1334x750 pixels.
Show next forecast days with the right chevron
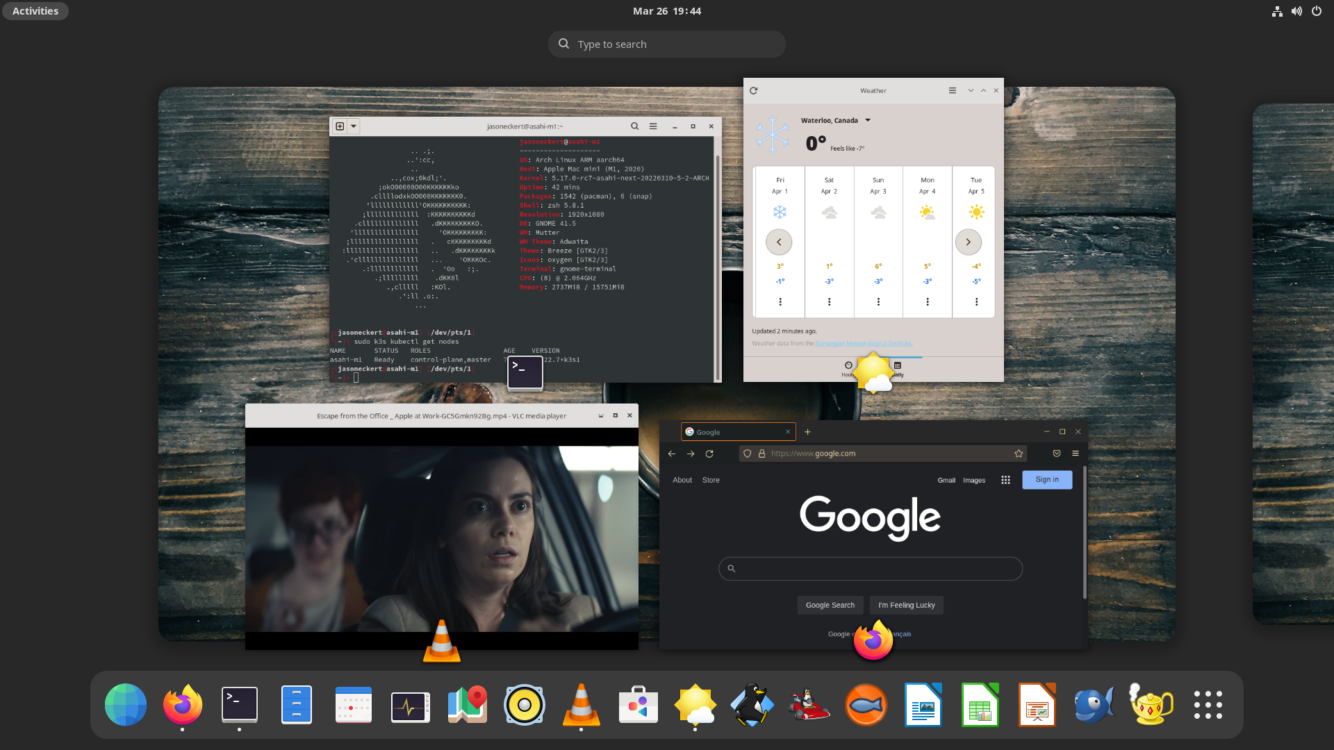tap(969, 242)
